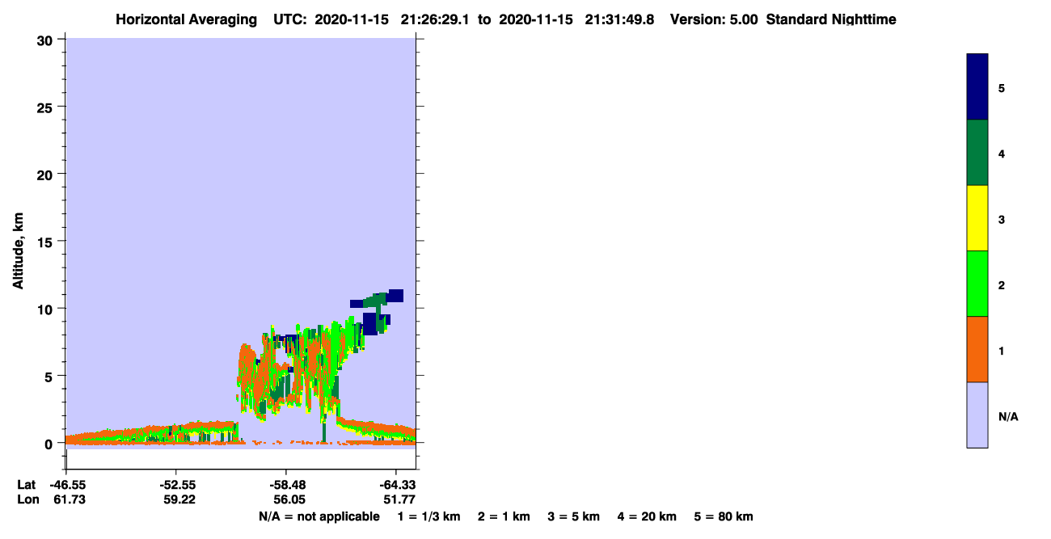Click the dark blue cloud block near 11 km
Image resolution: width=1051 pixels, height=539 pixels.
[396, 295]
